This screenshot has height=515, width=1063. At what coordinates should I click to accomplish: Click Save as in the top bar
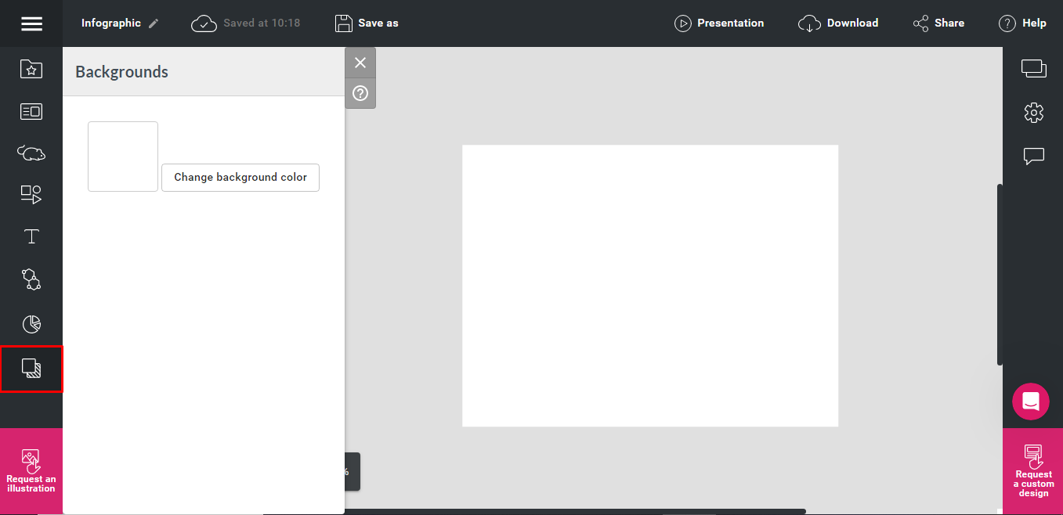pos(366,23)
